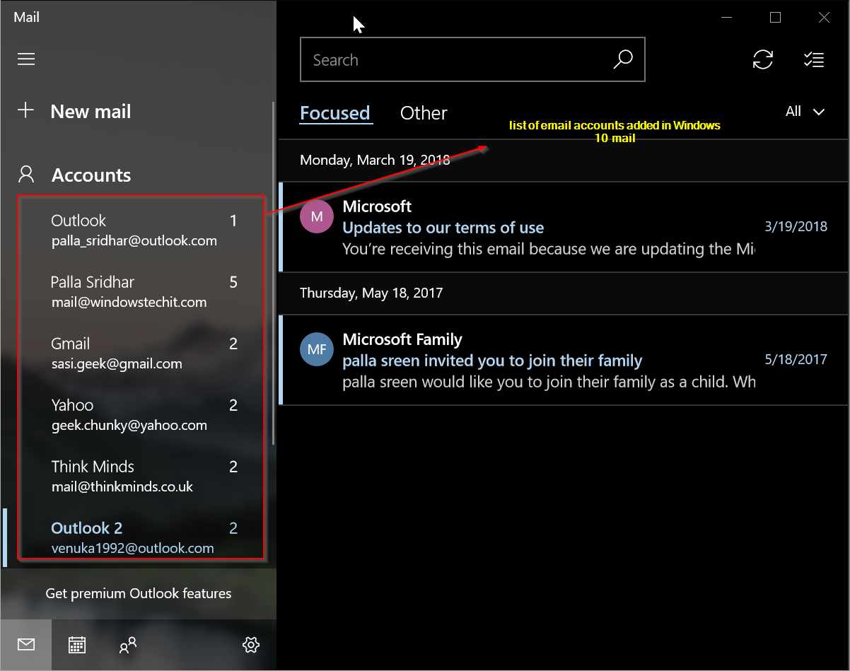This screenshot has width=850, height=671.
Task: Click the 5/18/2017 date on Family email
Action: [x=796, y=360]
